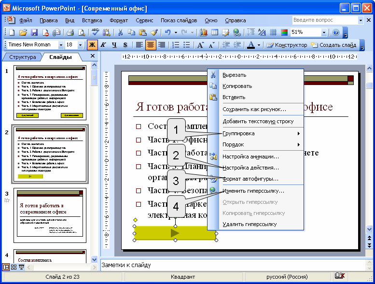Start slide show from status icon
Viewport: 375px width, 284px height.
[x=21, y=267]
